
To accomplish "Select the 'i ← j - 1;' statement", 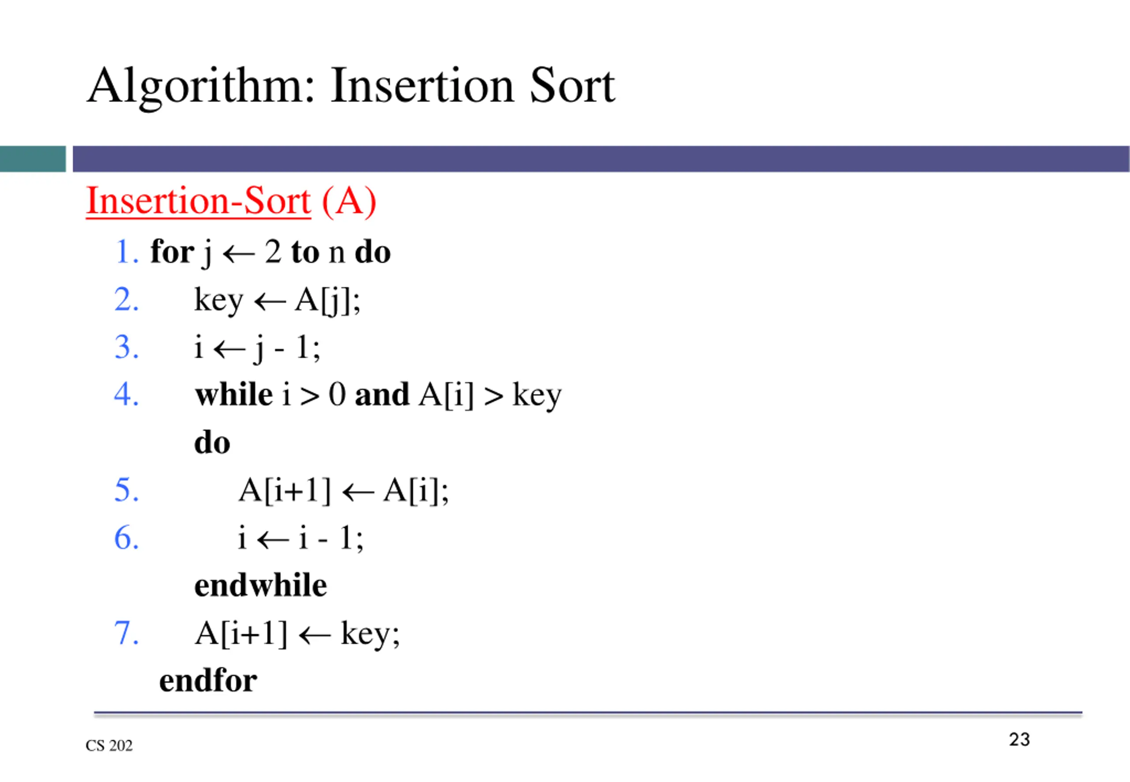I will (x=257, y=347).
